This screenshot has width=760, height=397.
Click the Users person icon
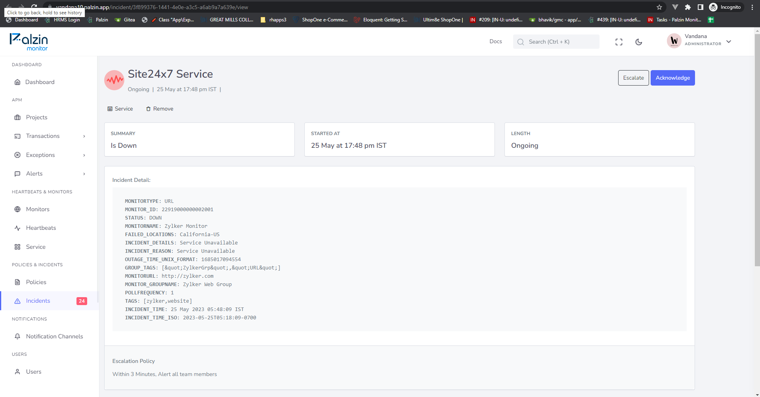click(x=17, y=372)
